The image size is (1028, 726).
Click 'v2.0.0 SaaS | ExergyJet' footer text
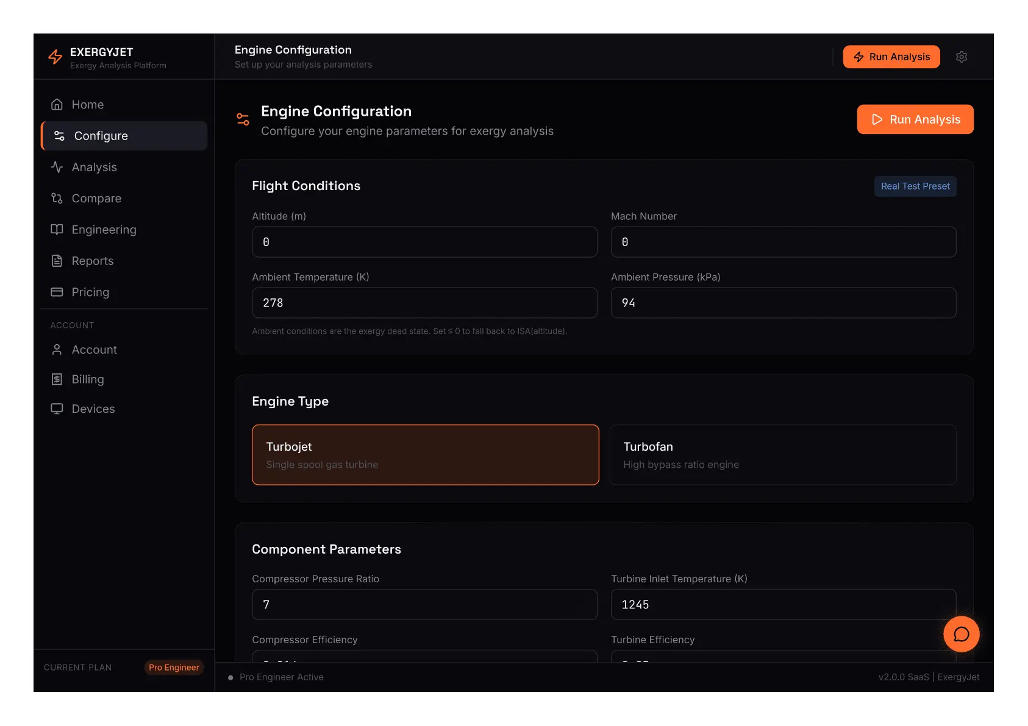pos(929,677)
